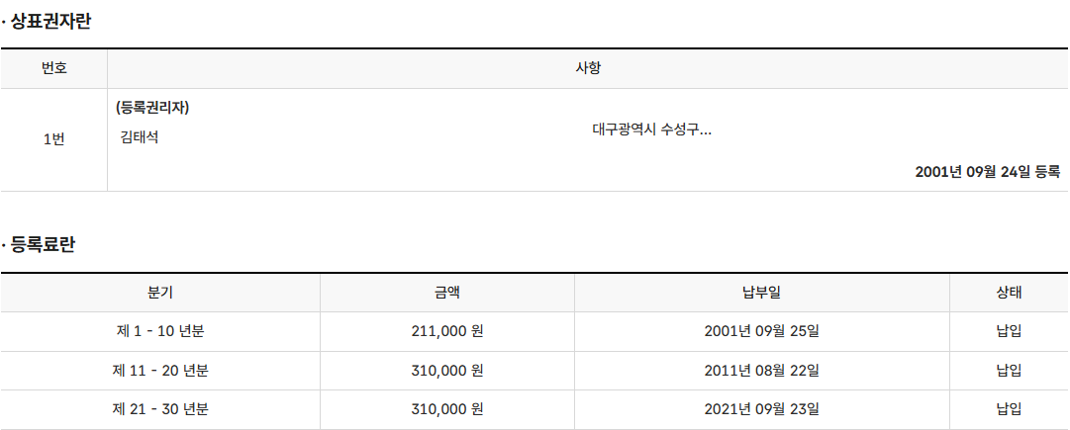Select the 분기 column header

(160, 293)
